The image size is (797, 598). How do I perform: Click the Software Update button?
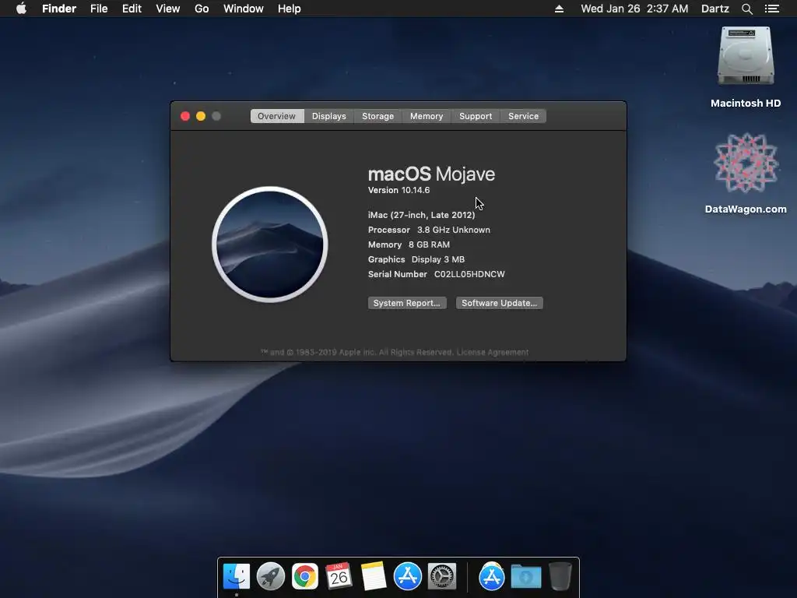point(499,303)
